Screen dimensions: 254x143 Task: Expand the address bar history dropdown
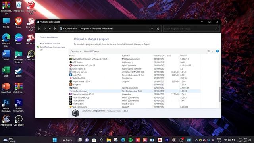(x=152, y=29)
